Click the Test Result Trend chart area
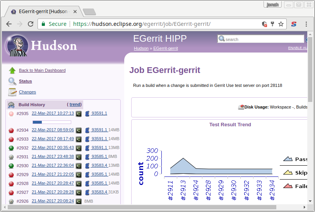315x212 pixels. pyautogui.click(x=221, y=166)
